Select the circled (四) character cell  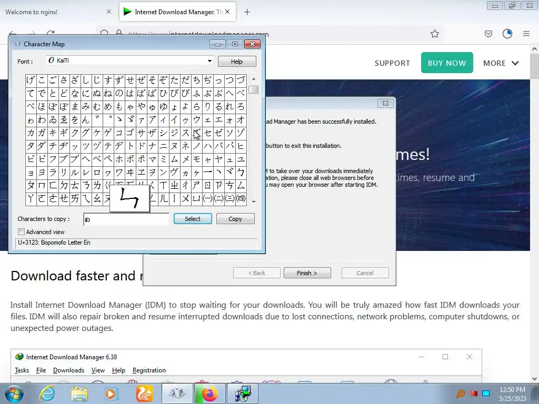(241, 198)
